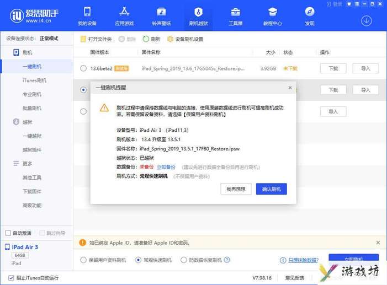
Task: Open 应用游戏 apps and games tab
Action: tap(124, 17)
